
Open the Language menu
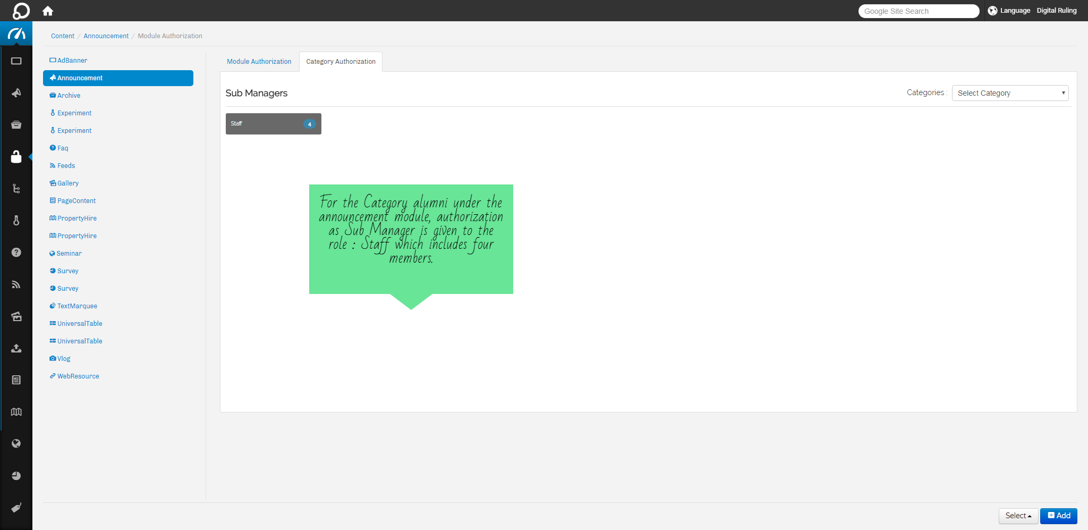(1009, 11)
